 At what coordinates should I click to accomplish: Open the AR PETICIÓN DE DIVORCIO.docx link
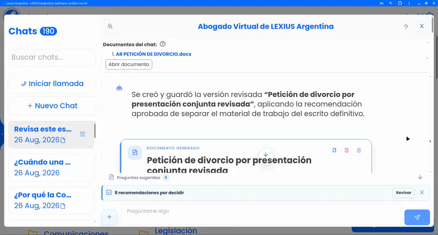(x=154, y=54)
